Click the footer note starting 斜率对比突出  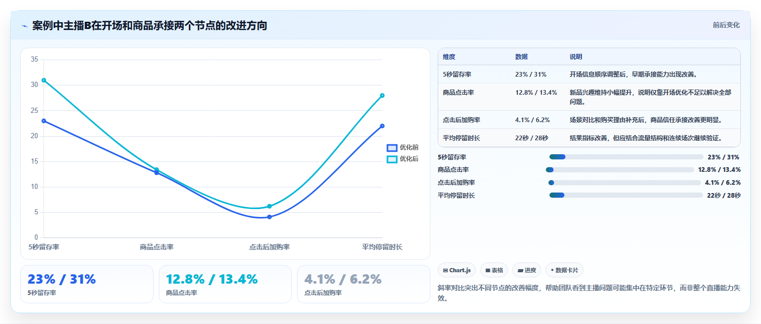[589, 293]
